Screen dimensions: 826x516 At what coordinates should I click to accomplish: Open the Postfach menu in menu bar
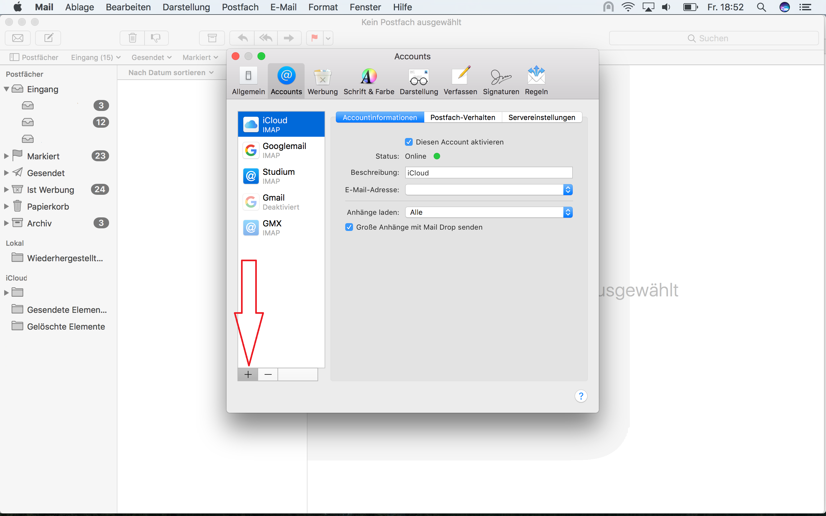(240, 7)
